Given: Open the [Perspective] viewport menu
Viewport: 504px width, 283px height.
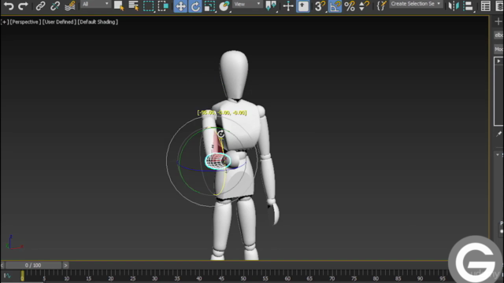Looking at the screenshot, I should pos(25,22).
